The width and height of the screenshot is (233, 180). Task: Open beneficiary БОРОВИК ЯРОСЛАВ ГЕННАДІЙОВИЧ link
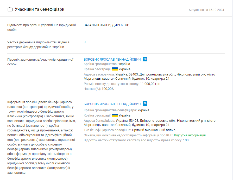[x=112, y=104]
